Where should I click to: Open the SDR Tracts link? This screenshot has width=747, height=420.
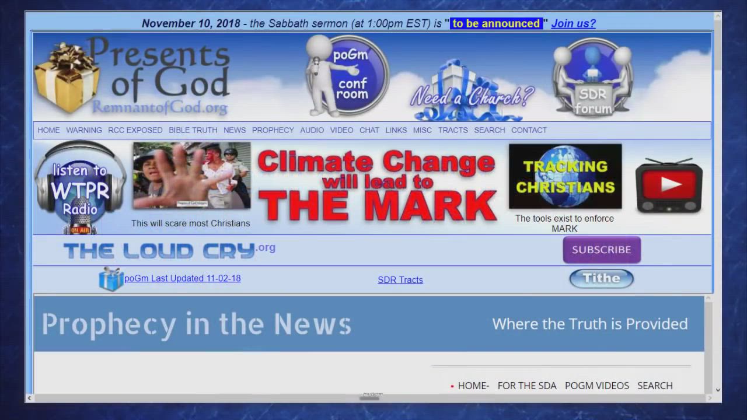tap(400, 280)
